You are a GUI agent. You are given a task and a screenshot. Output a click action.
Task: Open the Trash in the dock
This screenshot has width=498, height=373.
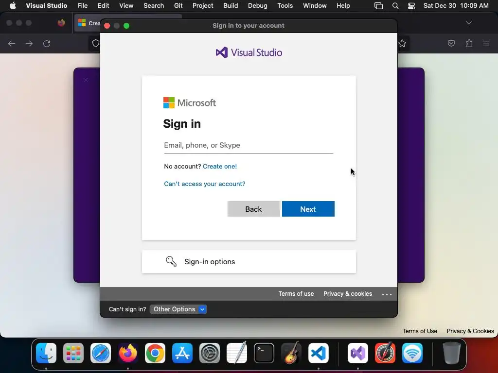452,353
